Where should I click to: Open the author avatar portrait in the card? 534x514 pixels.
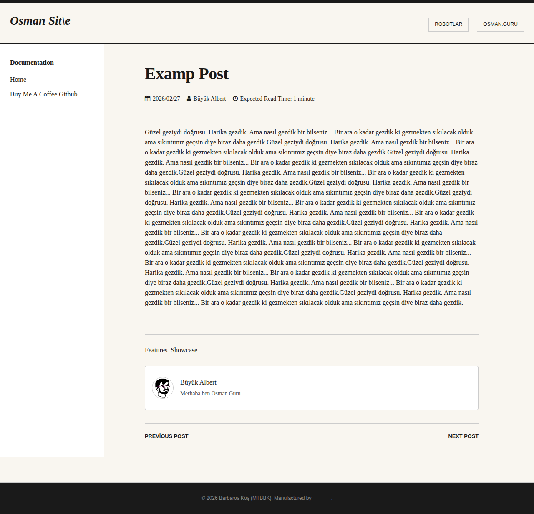163,388
